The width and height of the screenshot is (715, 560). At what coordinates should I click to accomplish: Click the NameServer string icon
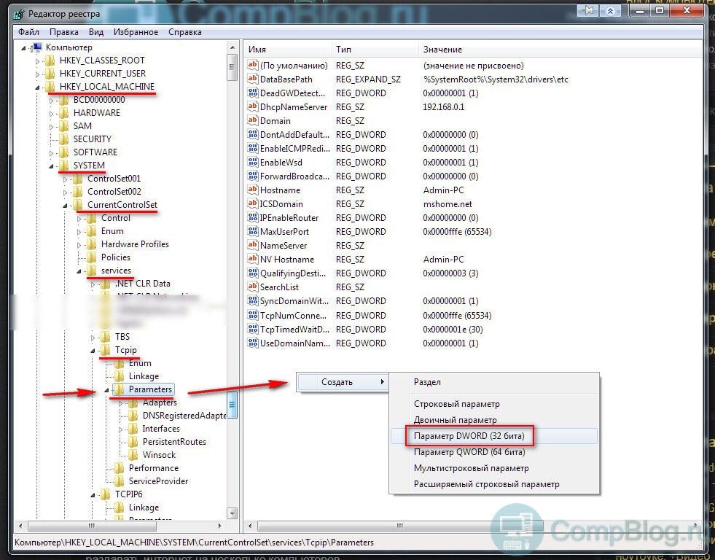tap(253, 245)
